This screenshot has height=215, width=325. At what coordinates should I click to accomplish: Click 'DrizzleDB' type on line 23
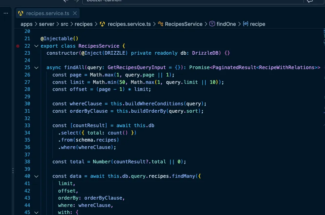point(205,53)
